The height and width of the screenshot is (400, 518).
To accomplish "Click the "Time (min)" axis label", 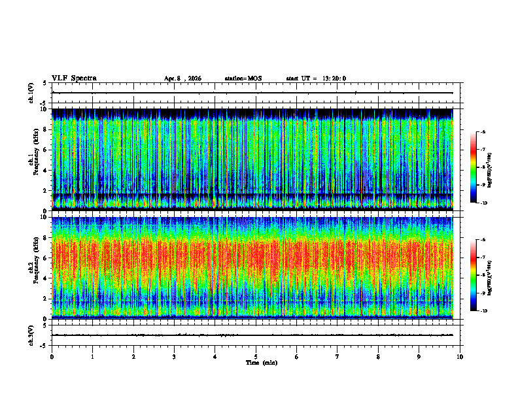I will coord(262,363).
